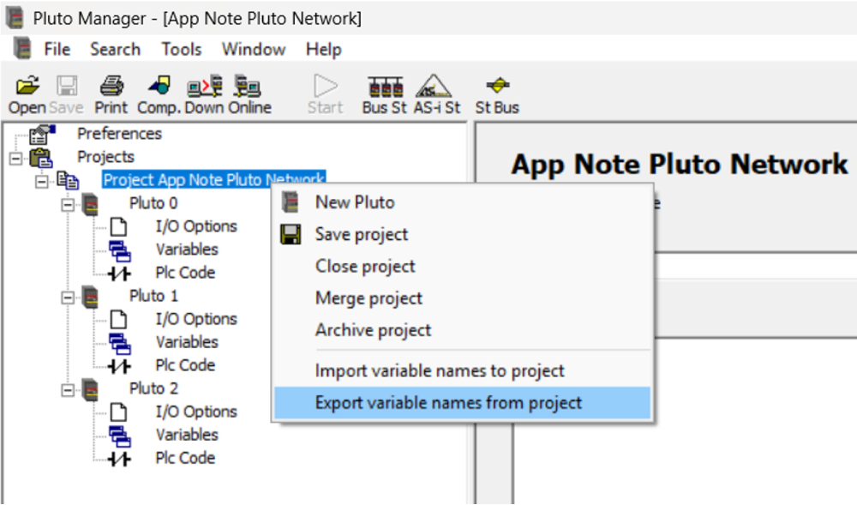Click the Pluto 2 device icon

coord(90,389)
